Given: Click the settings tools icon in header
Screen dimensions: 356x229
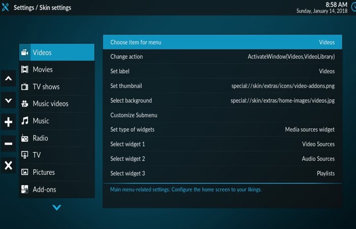Looking at the screenshot, I should (x=5, y=7).
